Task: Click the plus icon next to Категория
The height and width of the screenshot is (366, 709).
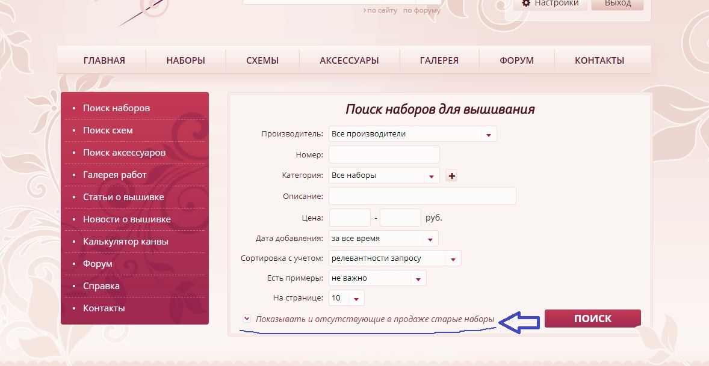Action: coord(451,175)
